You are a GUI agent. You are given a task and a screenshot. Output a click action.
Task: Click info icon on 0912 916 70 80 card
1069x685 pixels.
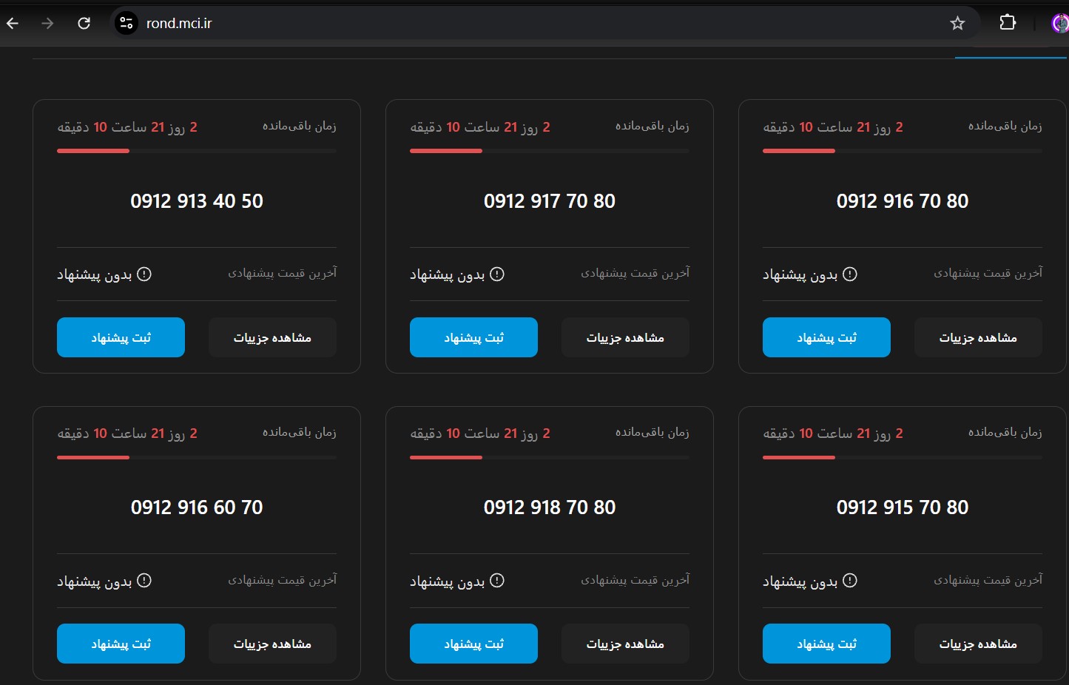850,274
